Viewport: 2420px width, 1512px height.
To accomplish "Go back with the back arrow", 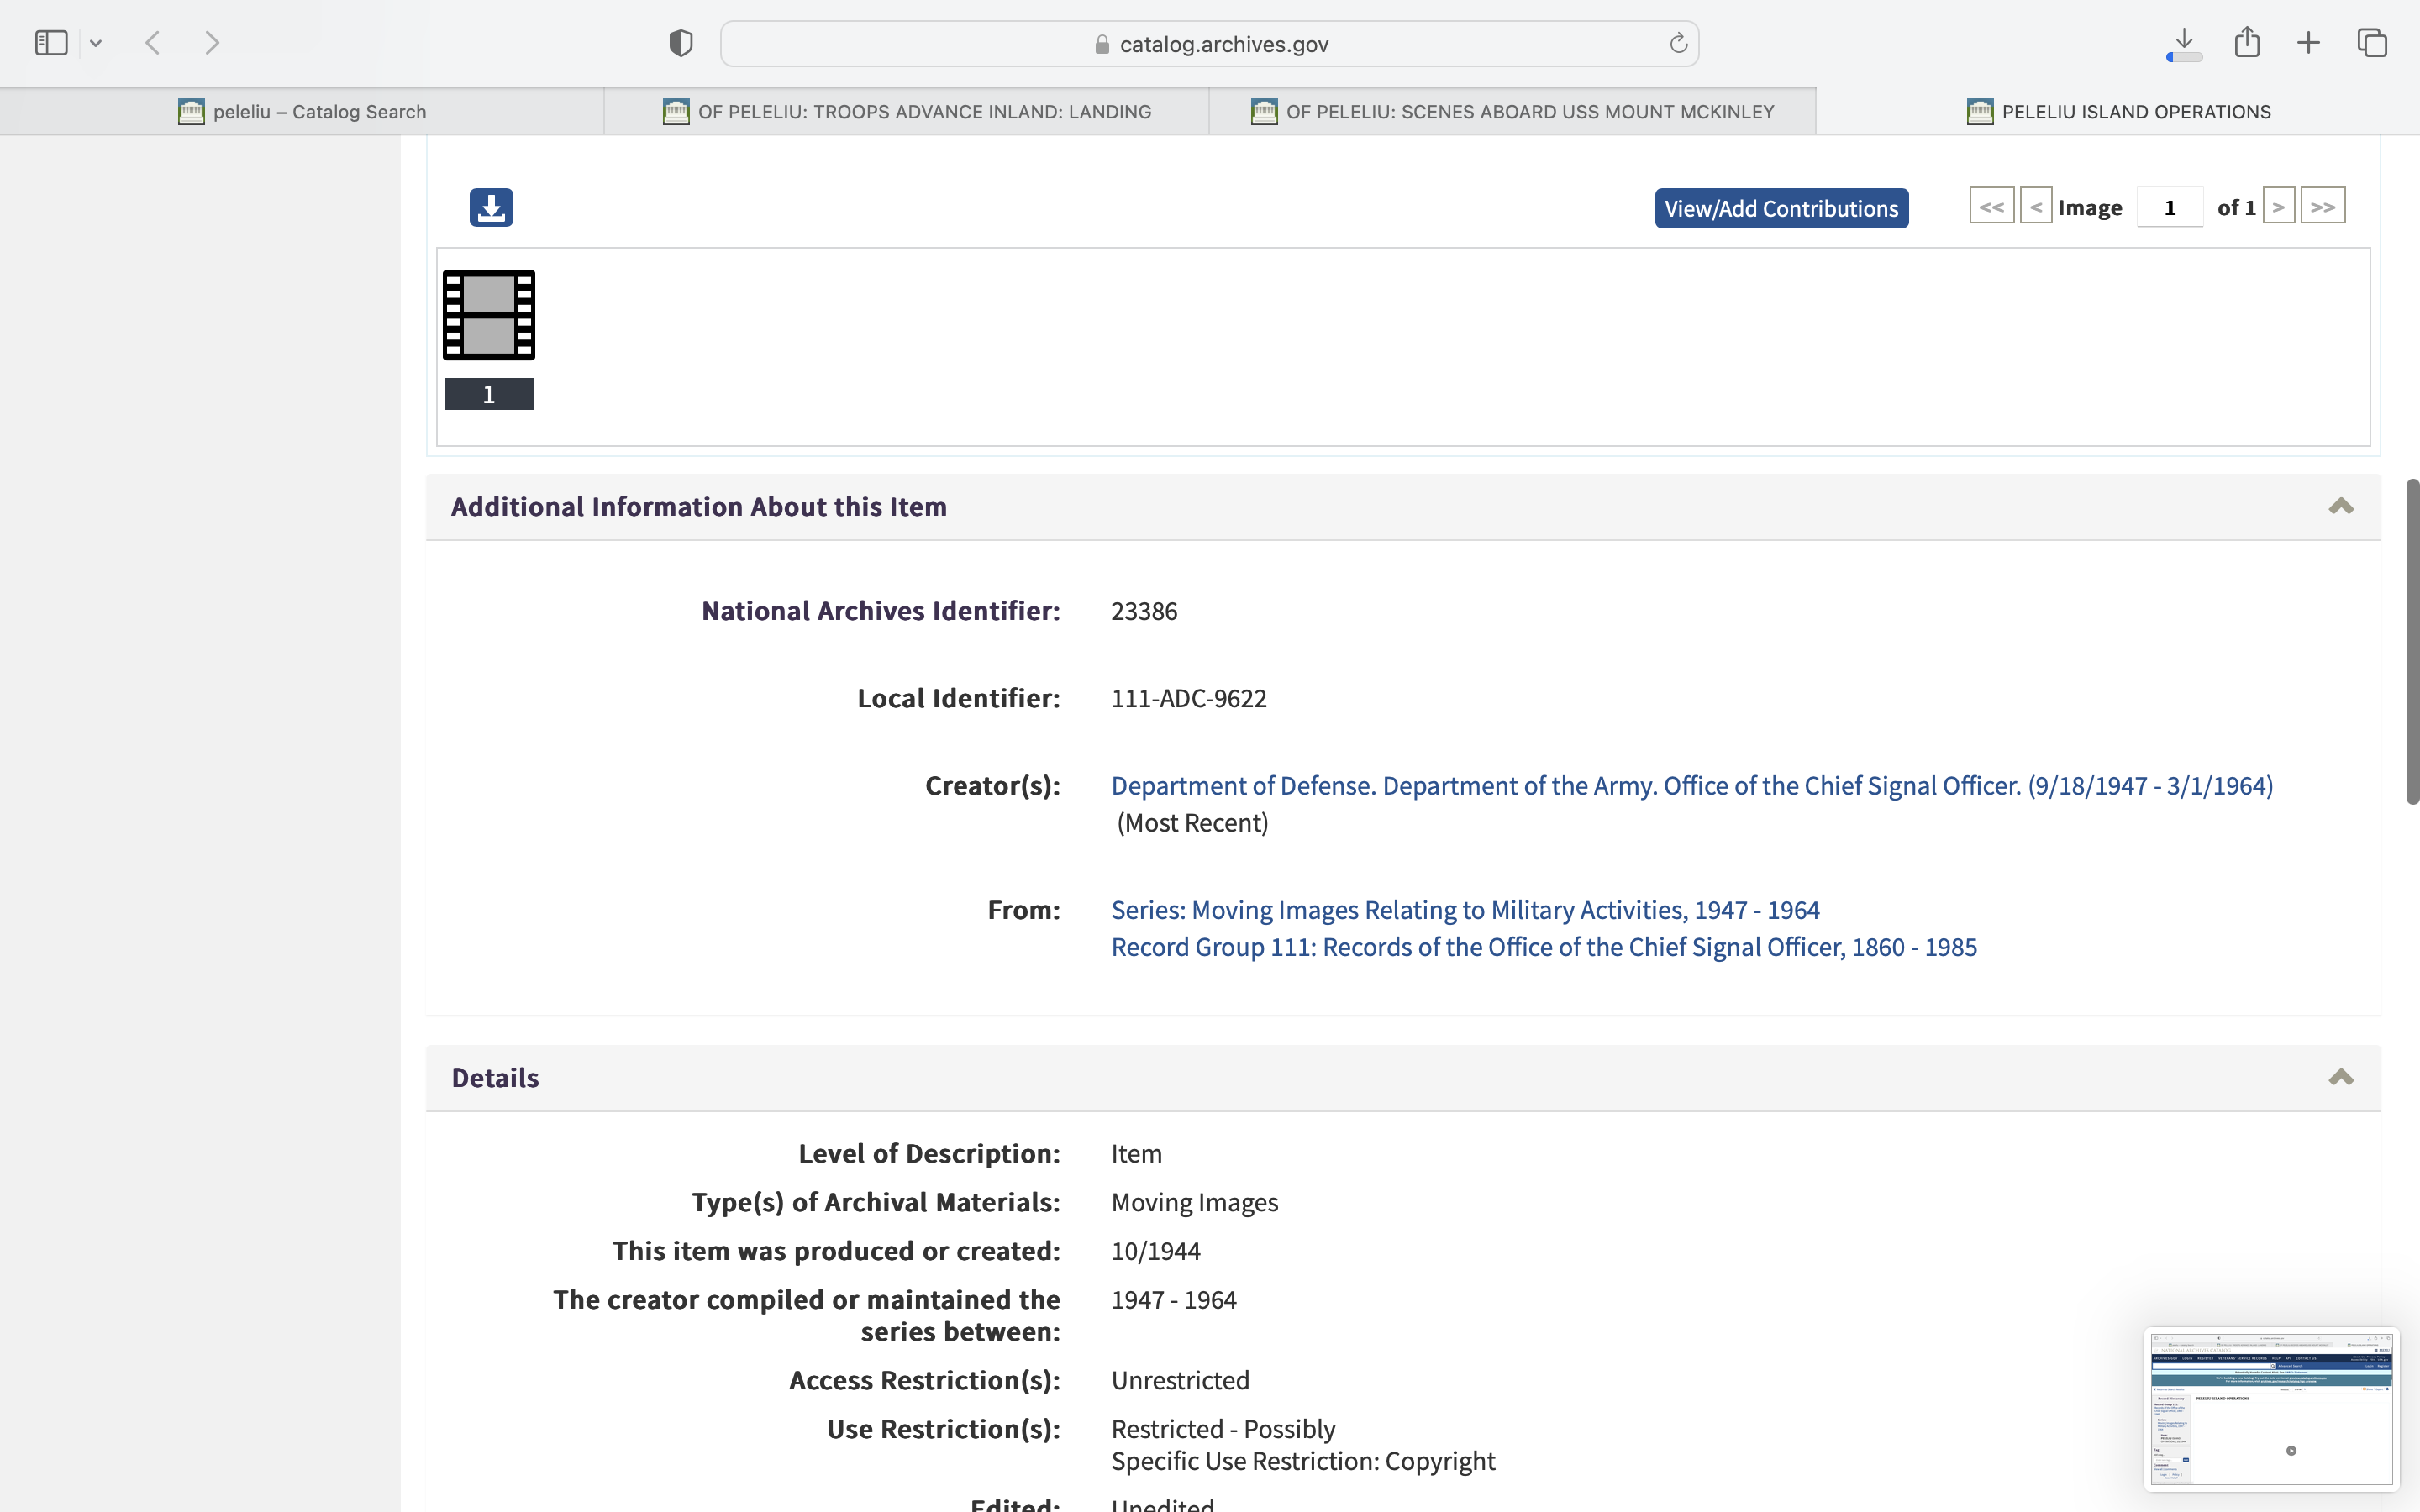I will (153, 43).
